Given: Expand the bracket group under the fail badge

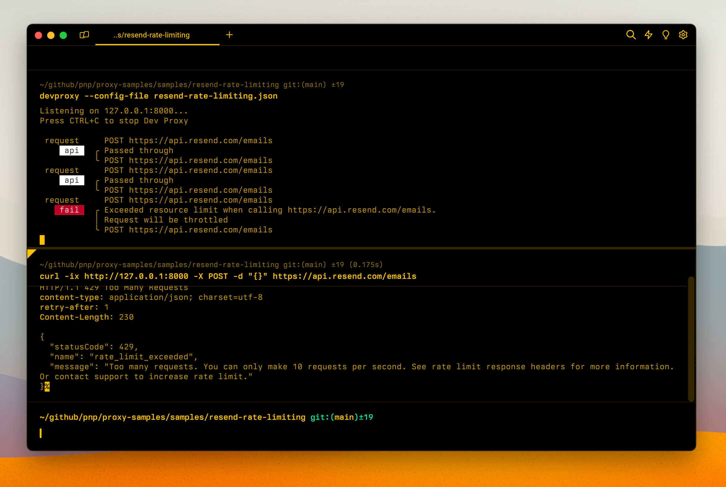Looking at the screenshot, I should tap(97, 220).
